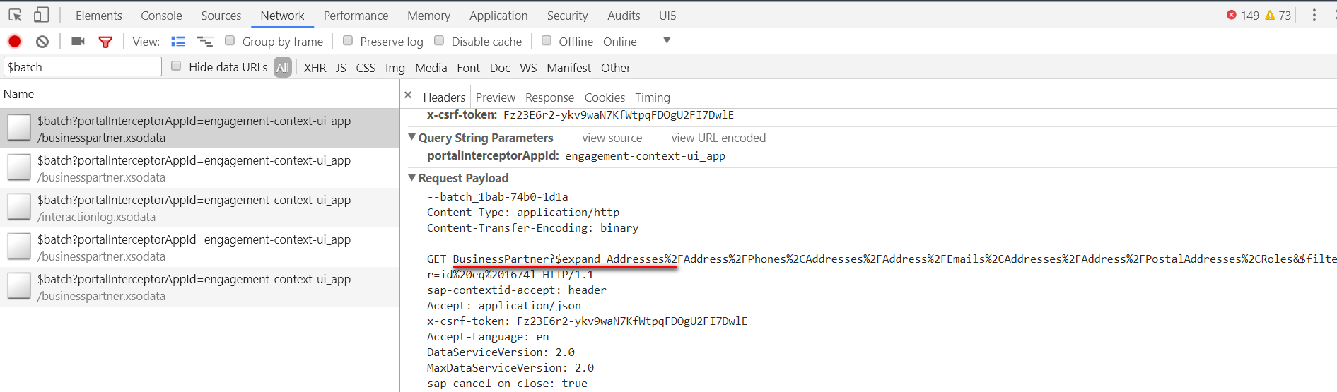Open the Application tab
The width and height of the screenshot is (1337, 392).
pos(498,15)
